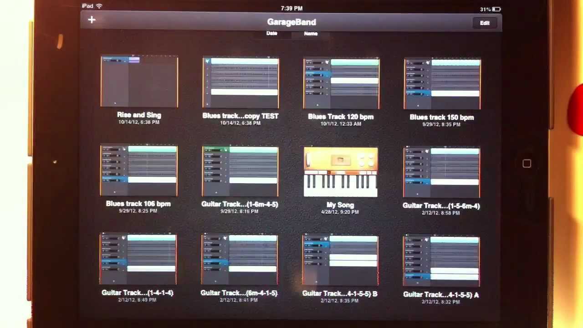Open Blues track...copy TEST thumbnail
583x328 pixels.
pos(240,83)
